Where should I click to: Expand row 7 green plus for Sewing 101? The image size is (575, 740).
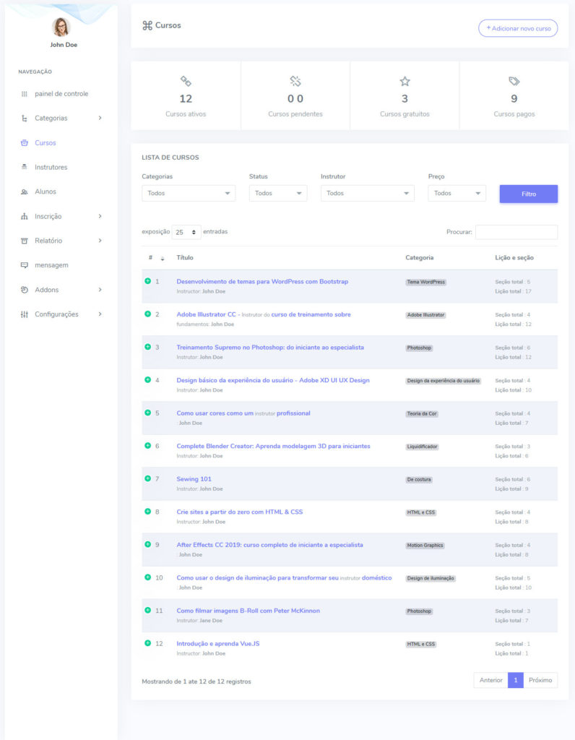[x=147, y=478]
